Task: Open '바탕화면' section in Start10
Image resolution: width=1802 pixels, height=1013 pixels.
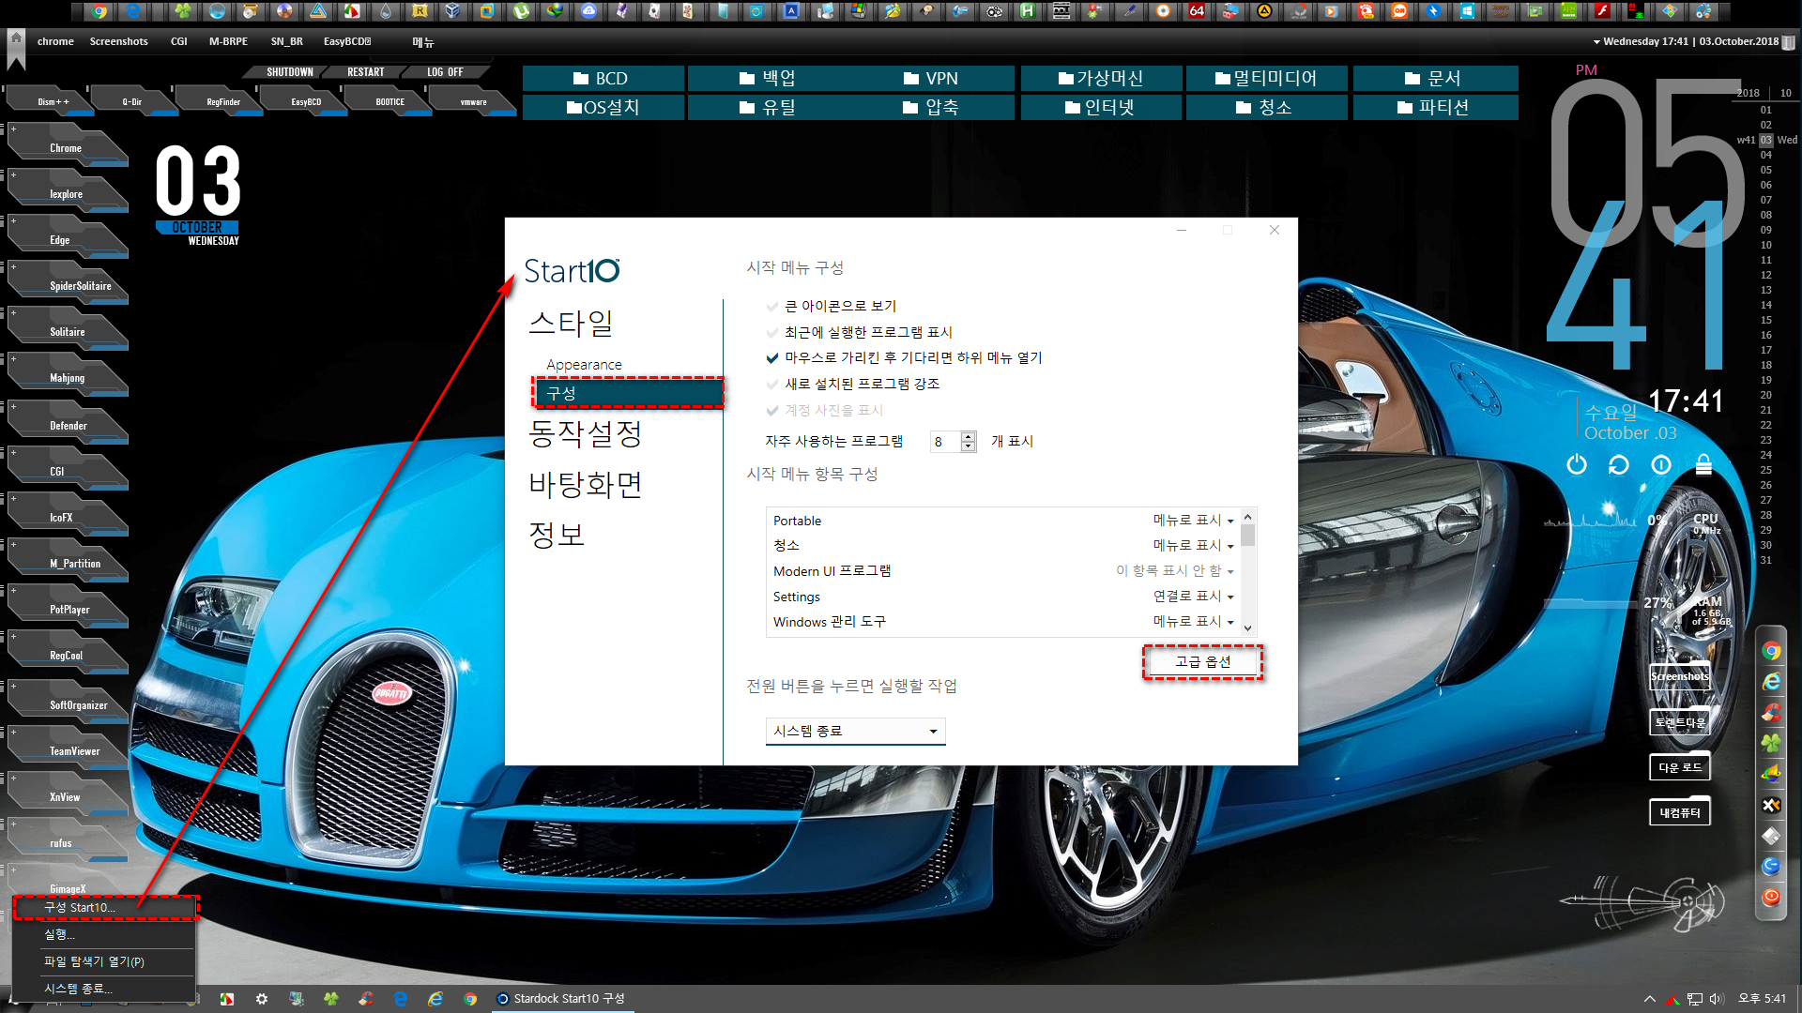Action: [x=585, y=484]
